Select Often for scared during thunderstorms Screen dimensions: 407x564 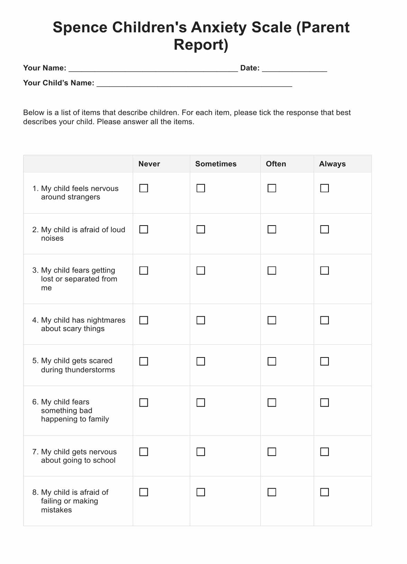coord(272,361)
